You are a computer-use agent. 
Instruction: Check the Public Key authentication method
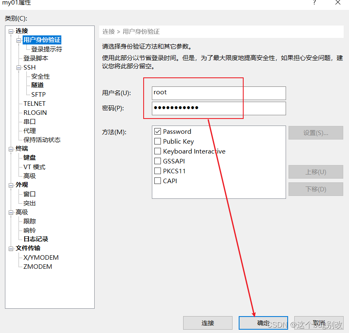point(158,141)
